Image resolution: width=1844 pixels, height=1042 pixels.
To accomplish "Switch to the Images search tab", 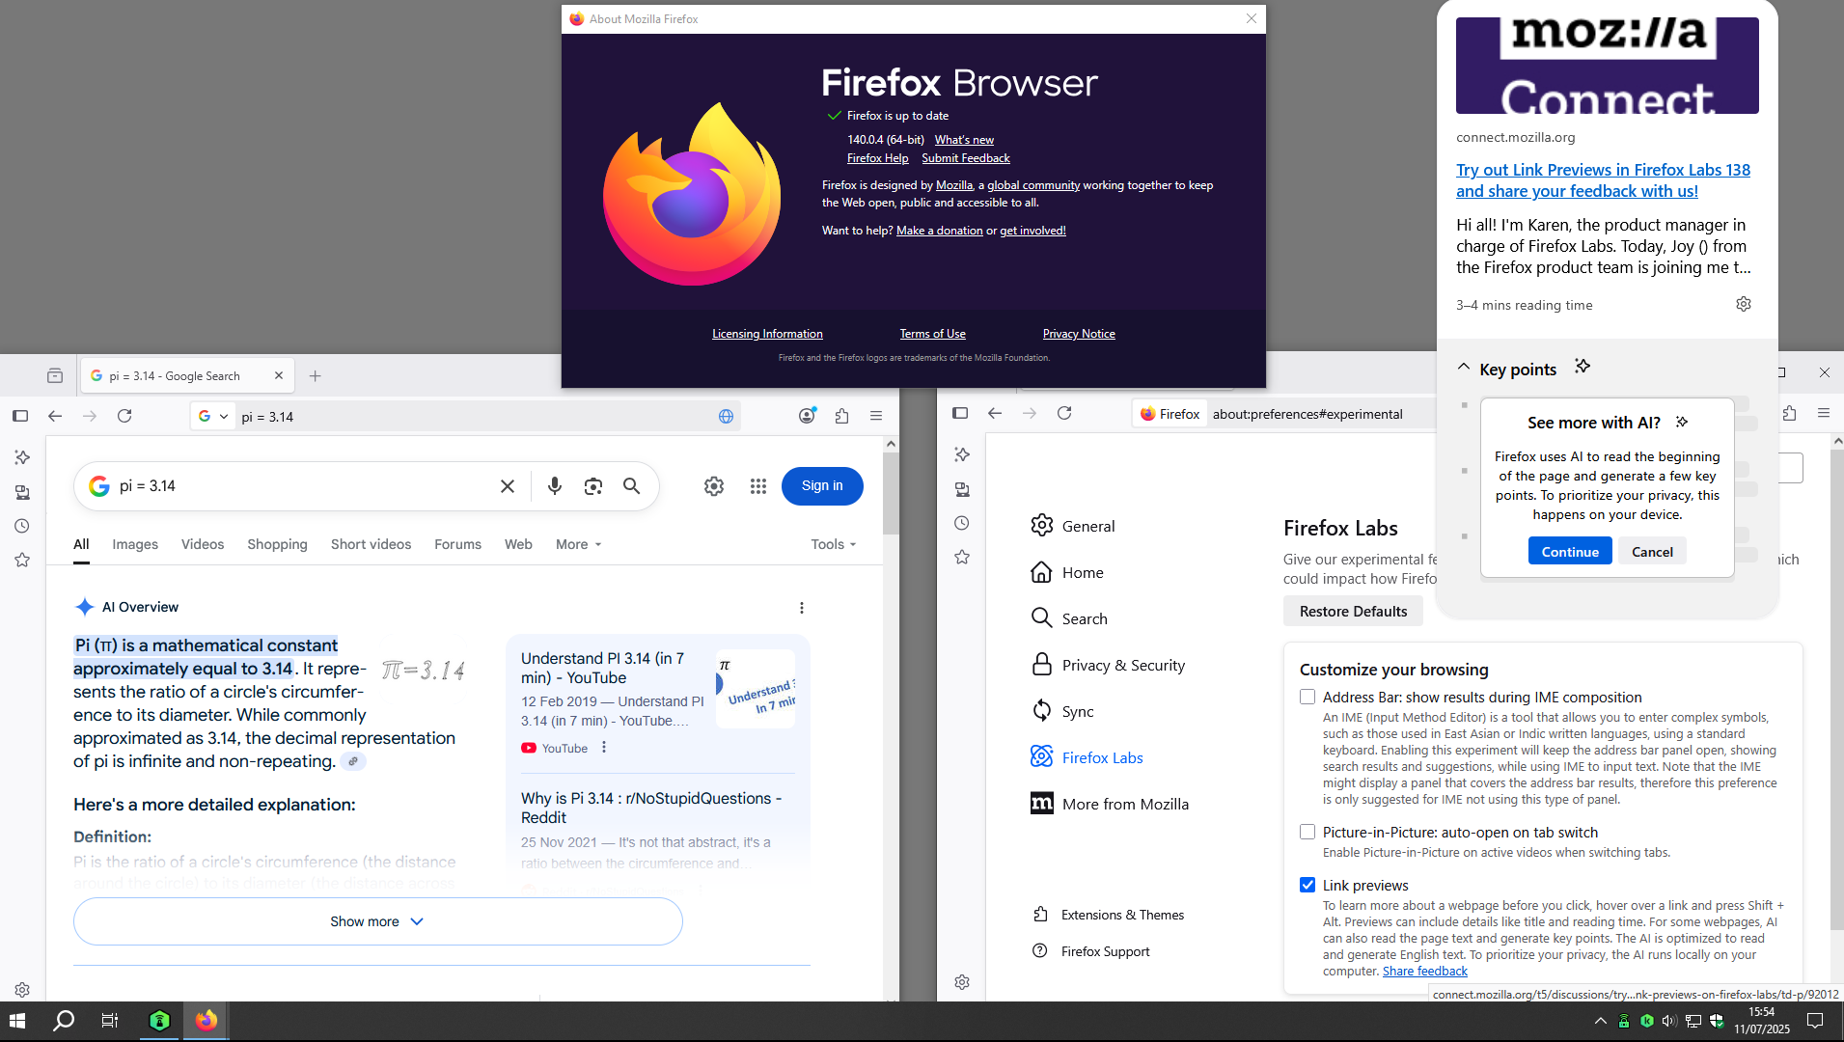I will 135,544.
